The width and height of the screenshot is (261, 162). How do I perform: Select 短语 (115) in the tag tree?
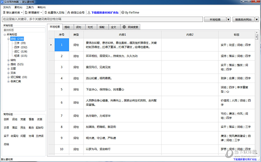tap(20, 56)
